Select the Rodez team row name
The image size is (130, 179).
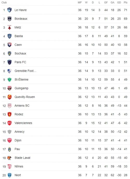click(19, 114)
